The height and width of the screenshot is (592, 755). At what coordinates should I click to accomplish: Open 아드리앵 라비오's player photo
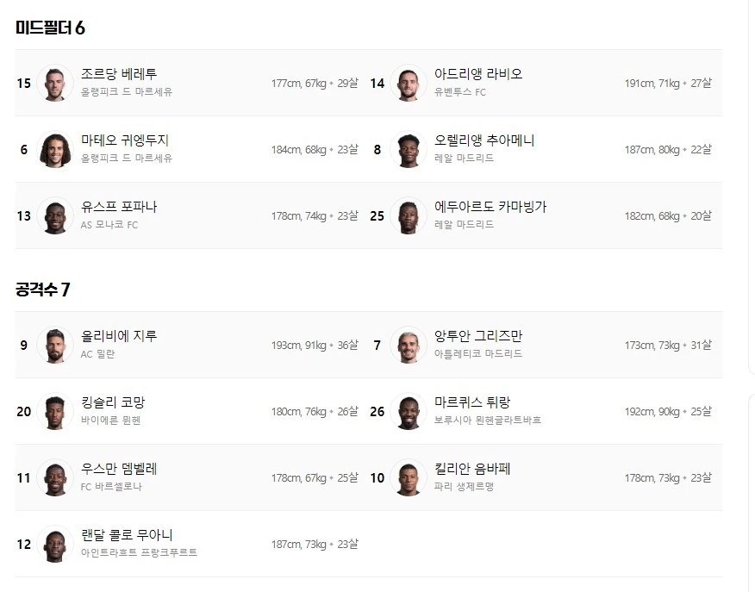409,84
